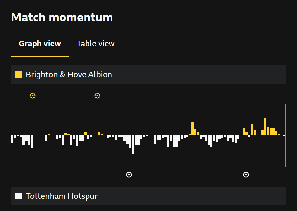297x211 pixels.
Task: Click the earliest yellow Brighton goal ball icon
Action: click(x=32, y=96)
